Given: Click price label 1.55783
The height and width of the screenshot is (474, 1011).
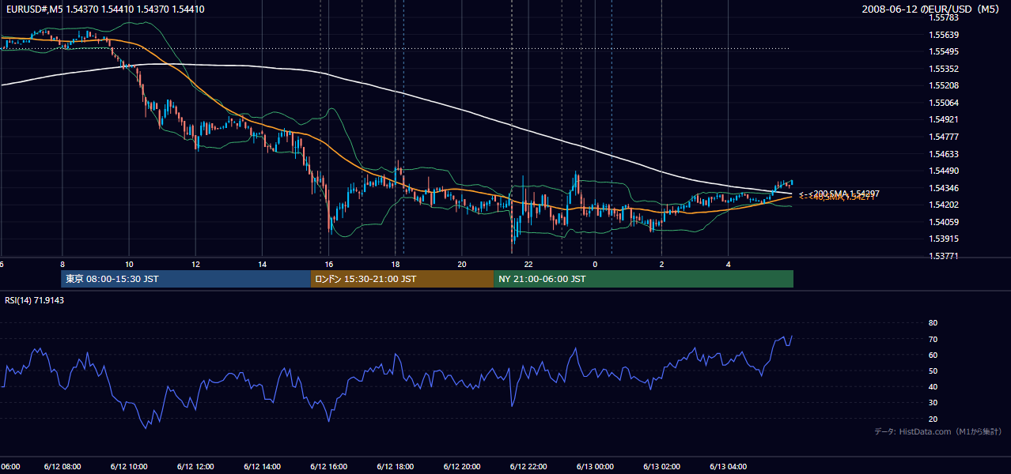Looking at the screenshot, I should click(944, 17).
